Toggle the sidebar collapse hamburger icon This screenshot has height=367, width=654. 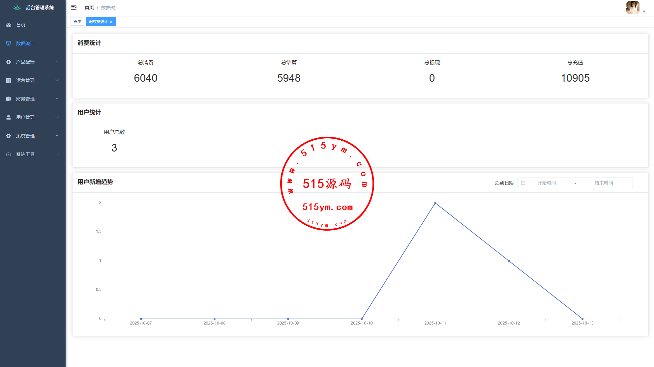(74, 7)
